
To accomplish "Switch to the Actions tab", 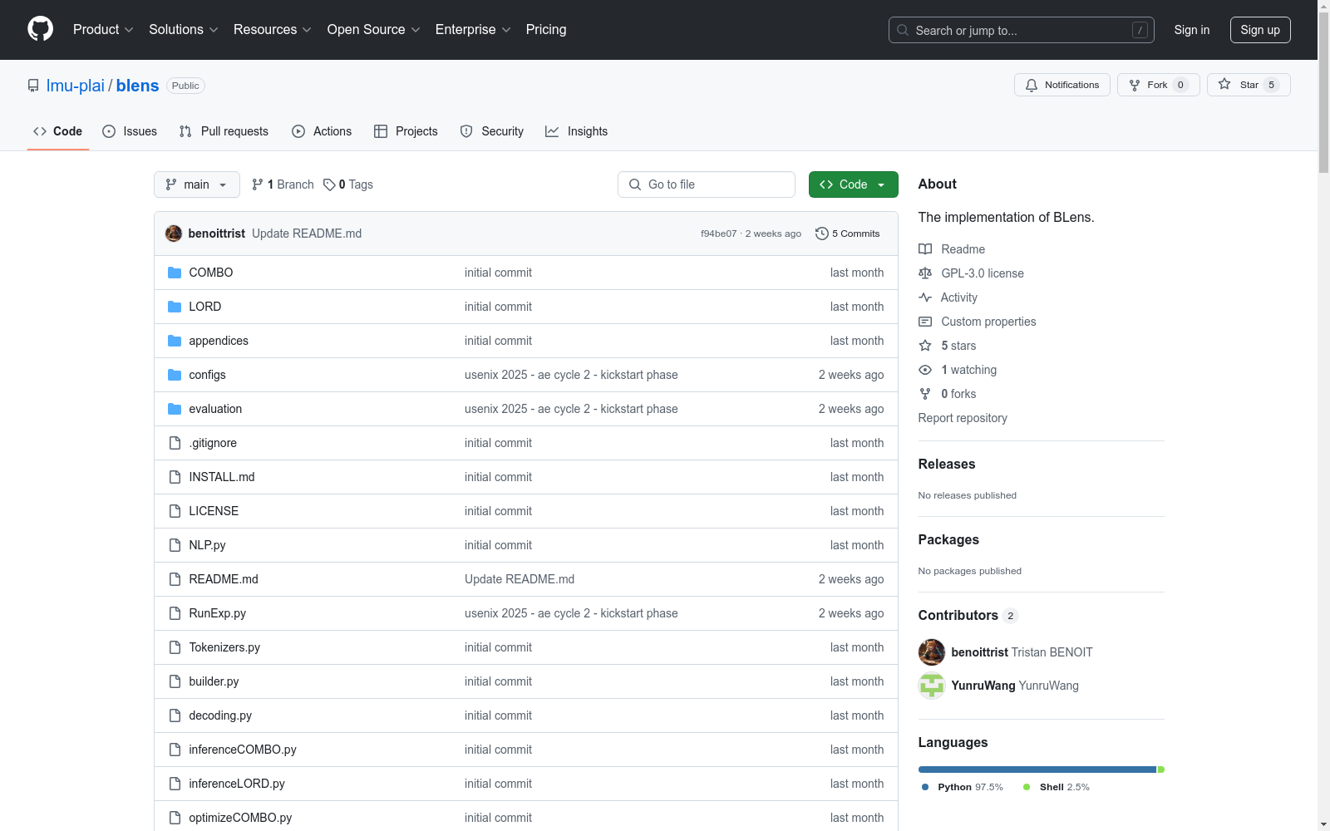I will pos(322,131).
